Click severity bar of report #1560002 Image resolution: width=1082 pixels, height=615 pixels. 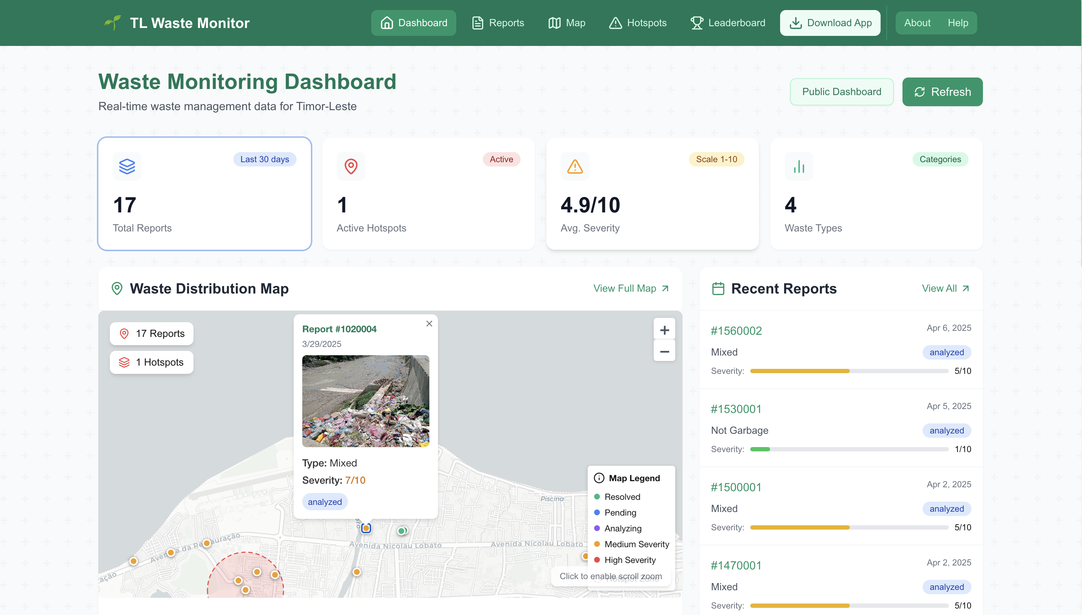pos(849,371)
